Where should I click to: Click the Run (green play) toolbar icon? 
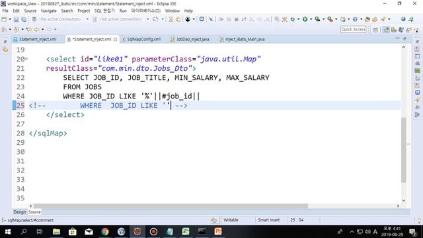coord(305,19)
